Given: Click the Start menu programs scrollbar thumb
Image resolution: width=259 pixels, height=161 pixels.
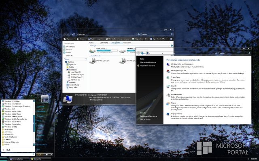Looking at the screenshot, I should [x=34, y=123].
